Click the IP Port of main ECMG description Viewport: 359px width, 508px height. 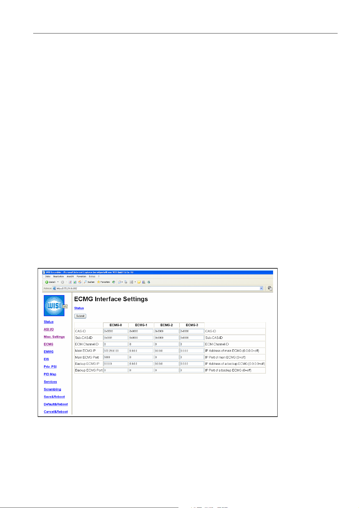click(225, 357)
